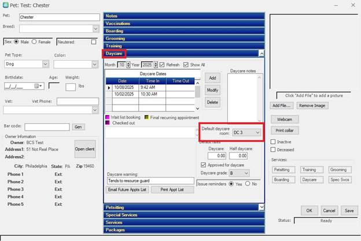Click the Daycare warning text field
The height and width of the screenshot is (241, 361).
pos(150,181)
